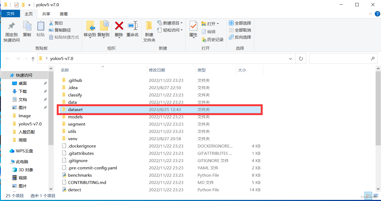Click the address bar root chevron

(47, 58)
